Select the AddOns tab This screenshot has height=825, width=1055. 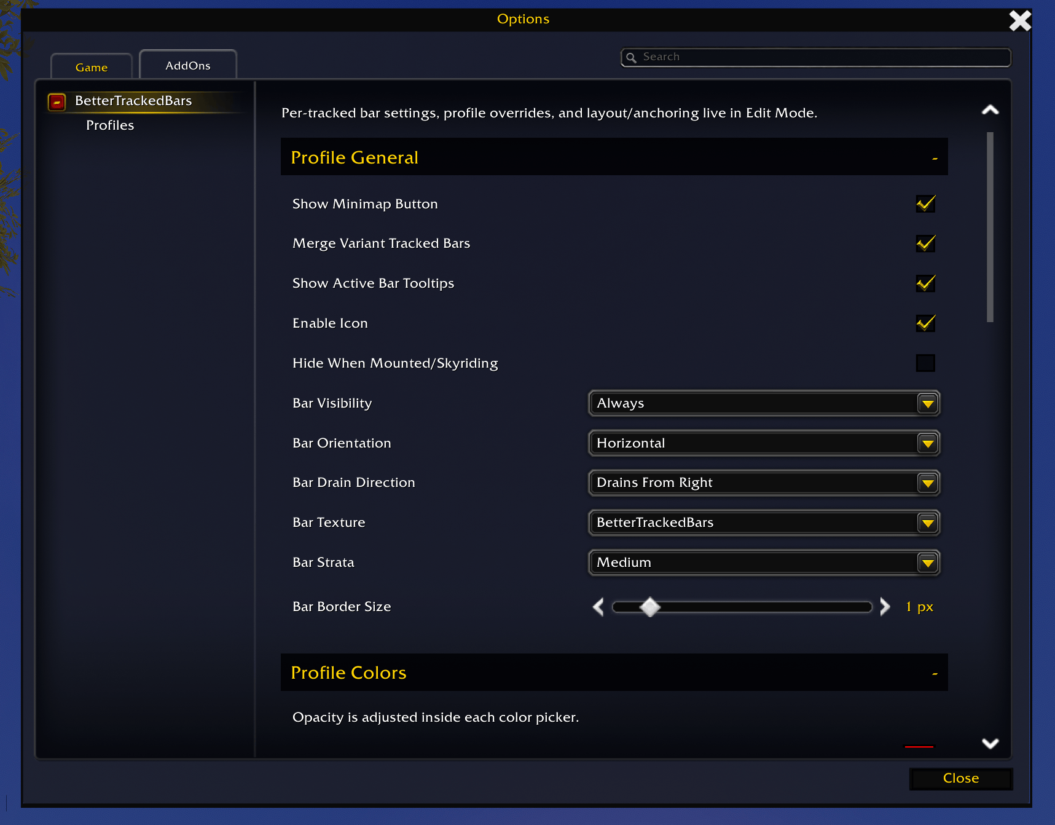click(188, 65)
